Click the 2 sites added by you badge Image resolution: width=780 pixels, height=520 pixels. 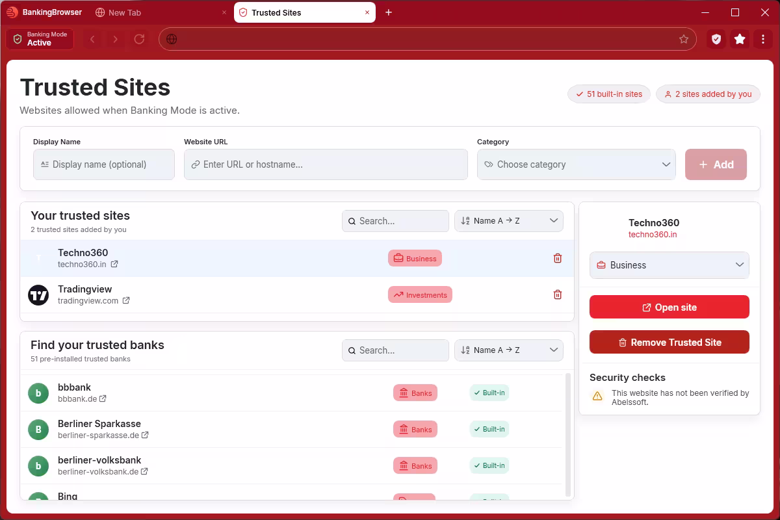click(708, 94)
